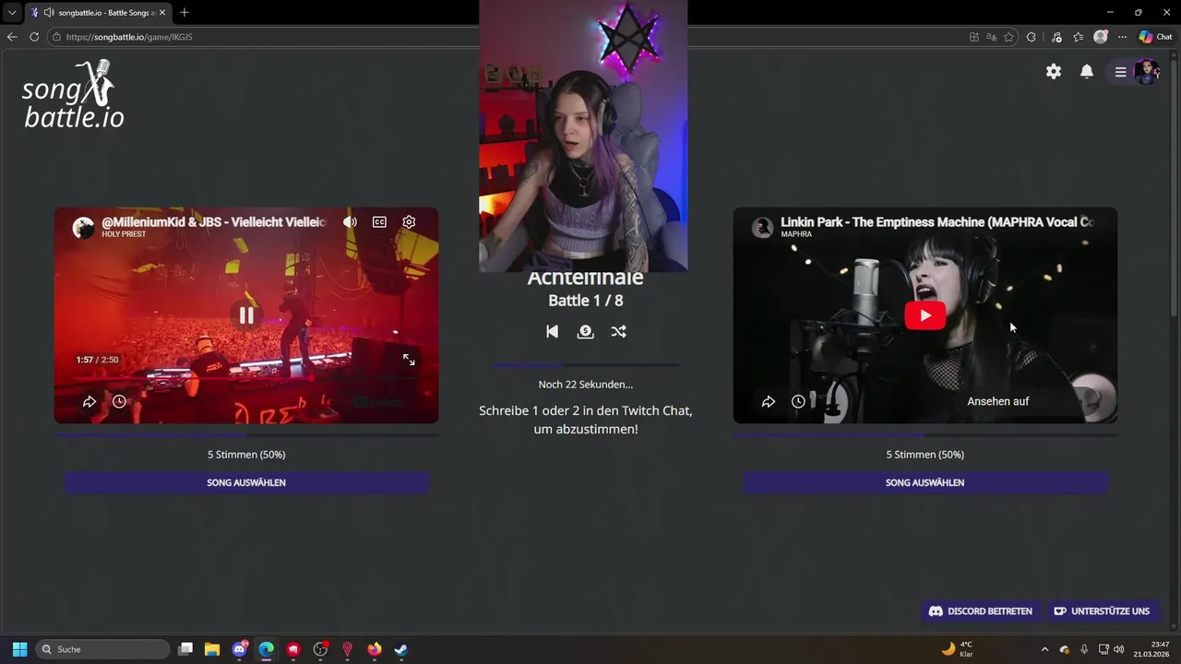
Task: Select Linkin Park song with SONG AUSWÄHLEN
Action: [x=925, y=482]
